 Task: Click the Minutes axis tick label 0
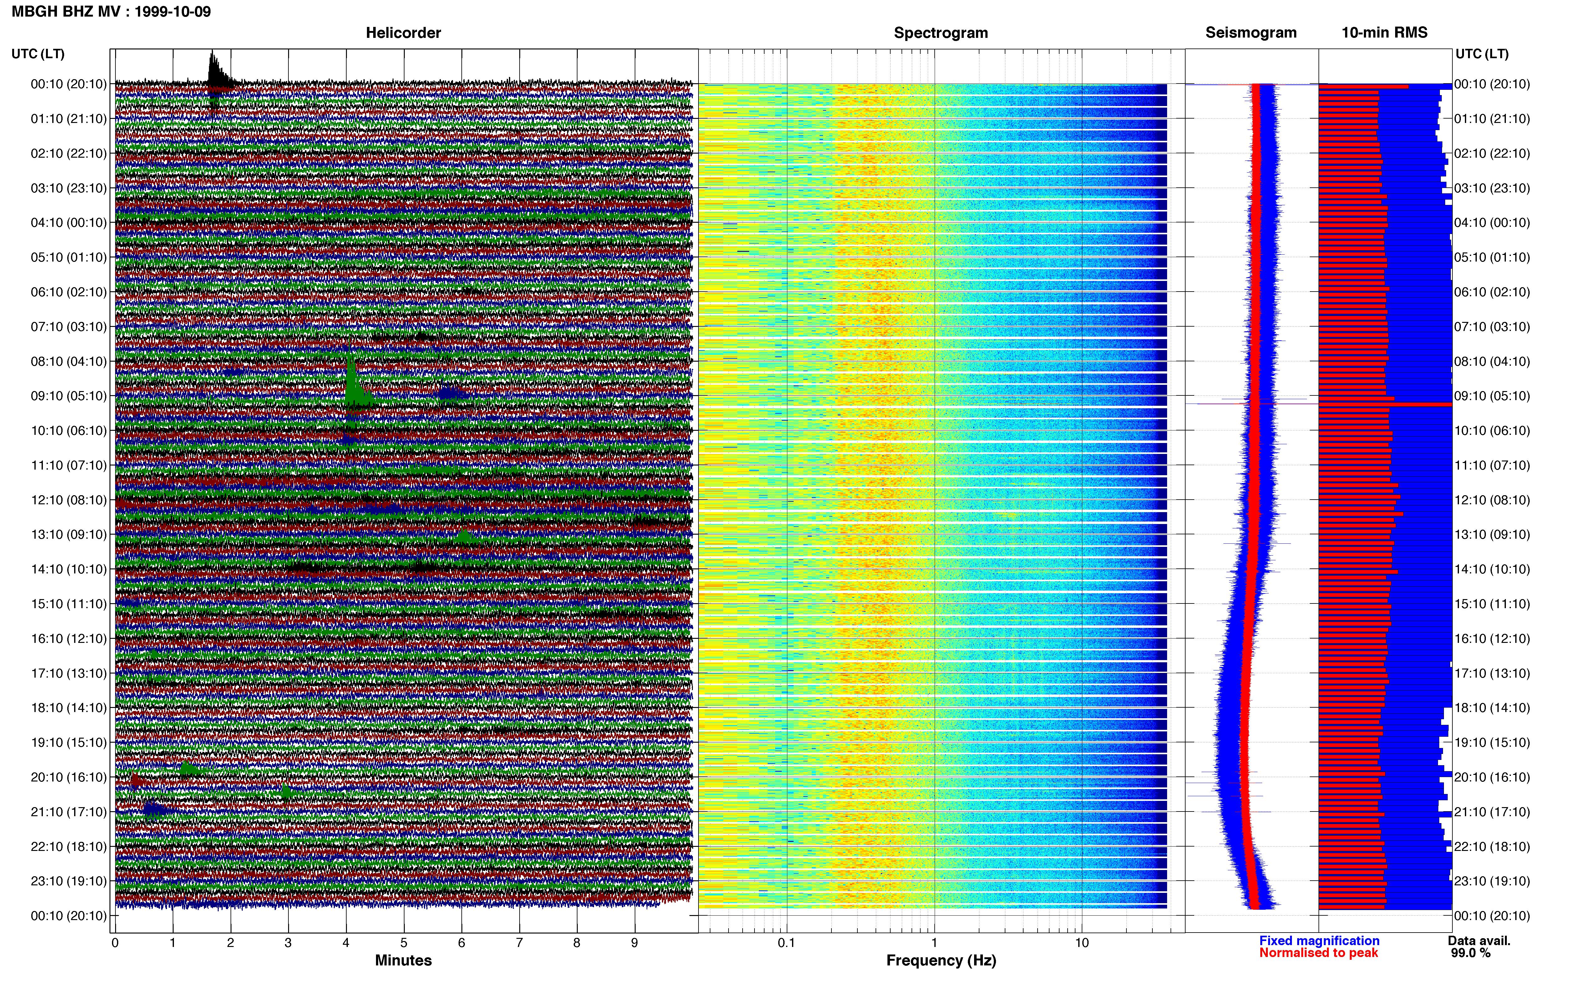(115, 943)
